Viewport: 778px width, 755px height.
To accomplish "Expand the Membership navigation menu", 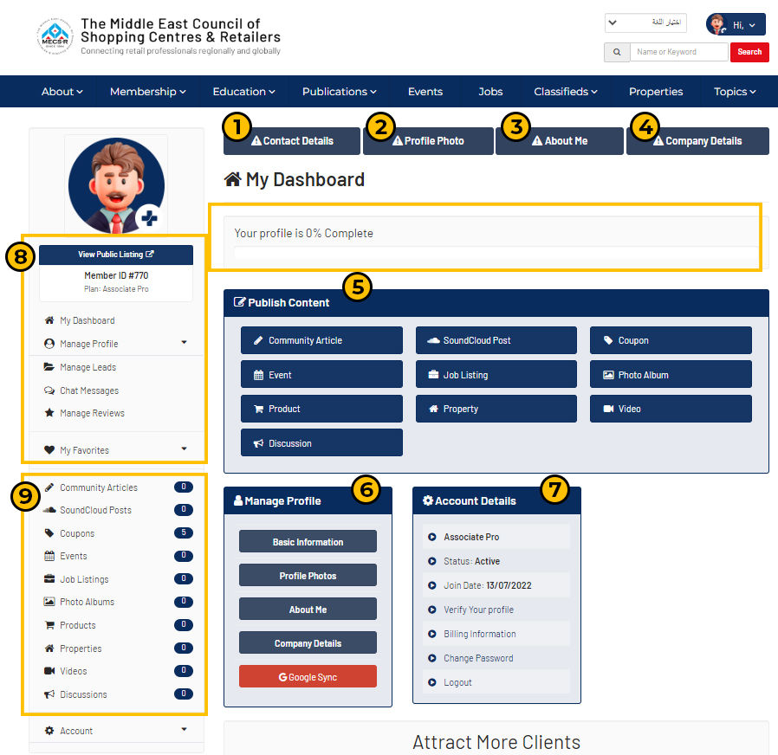I will 148,92.
